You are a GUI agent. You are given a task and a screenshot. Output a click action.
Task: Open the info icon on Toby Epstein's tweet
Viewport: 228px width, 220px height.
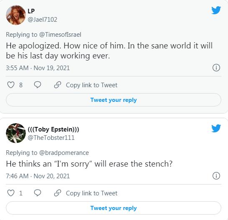[216, 176]
